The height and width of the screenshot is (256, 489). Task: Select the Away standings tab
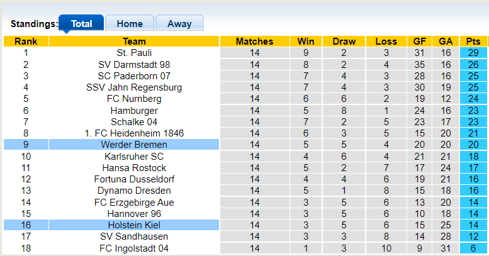pos(179,24)
